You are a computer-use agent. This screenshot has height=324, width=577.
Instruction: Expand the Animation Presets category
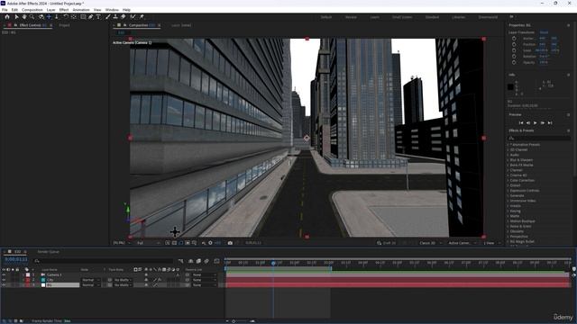(x=508, y=145)
